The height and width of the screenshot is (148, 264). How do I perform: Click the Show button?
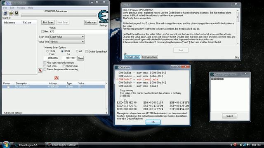tap(80, 58)
